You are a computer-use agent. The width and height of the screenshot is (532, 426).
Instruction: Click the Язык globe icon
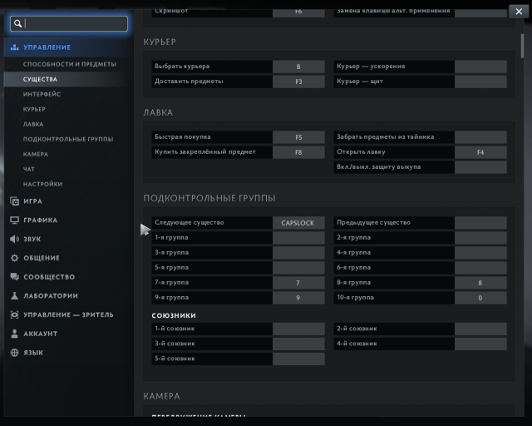click(x=14, y=353)
